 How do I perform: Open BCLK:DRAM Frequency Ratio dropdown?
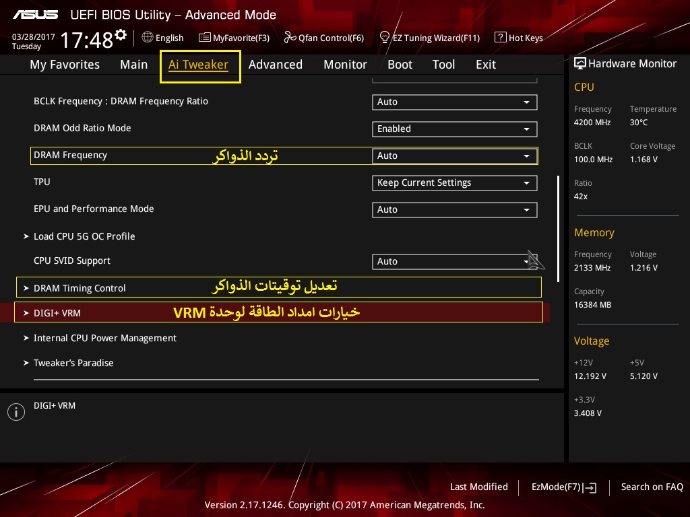[455, 102]
